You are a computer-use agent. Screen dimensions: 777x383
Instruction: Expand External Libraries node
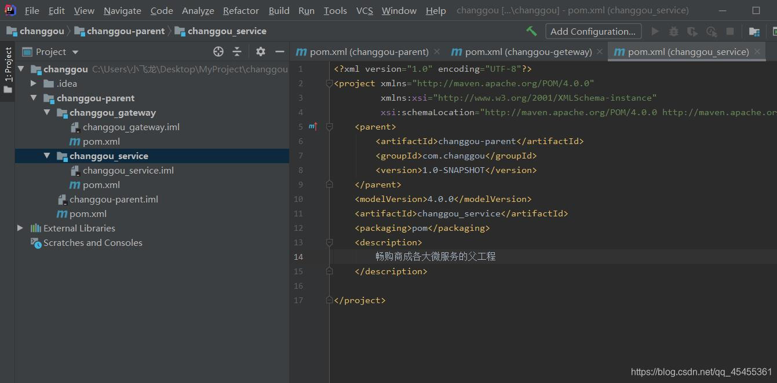tap(21, 228)
